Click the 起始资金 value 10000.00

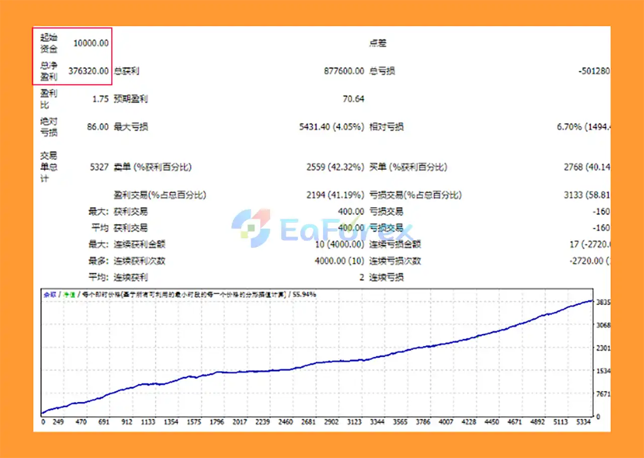pos(91,43)
